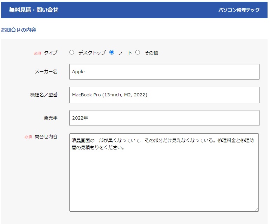The width and height of the screenshot is (270, 224).
Task: Click the タイプ field label
Action: pos(50,53)
